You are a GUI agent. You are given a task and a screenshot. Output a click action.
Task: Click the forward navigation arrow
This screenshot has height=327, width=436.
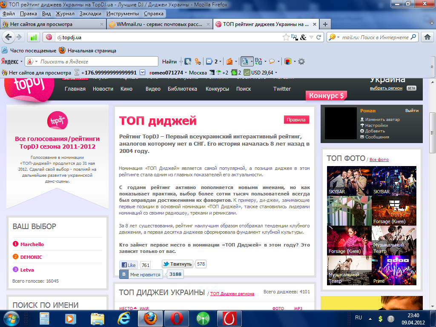coord(19,37)
